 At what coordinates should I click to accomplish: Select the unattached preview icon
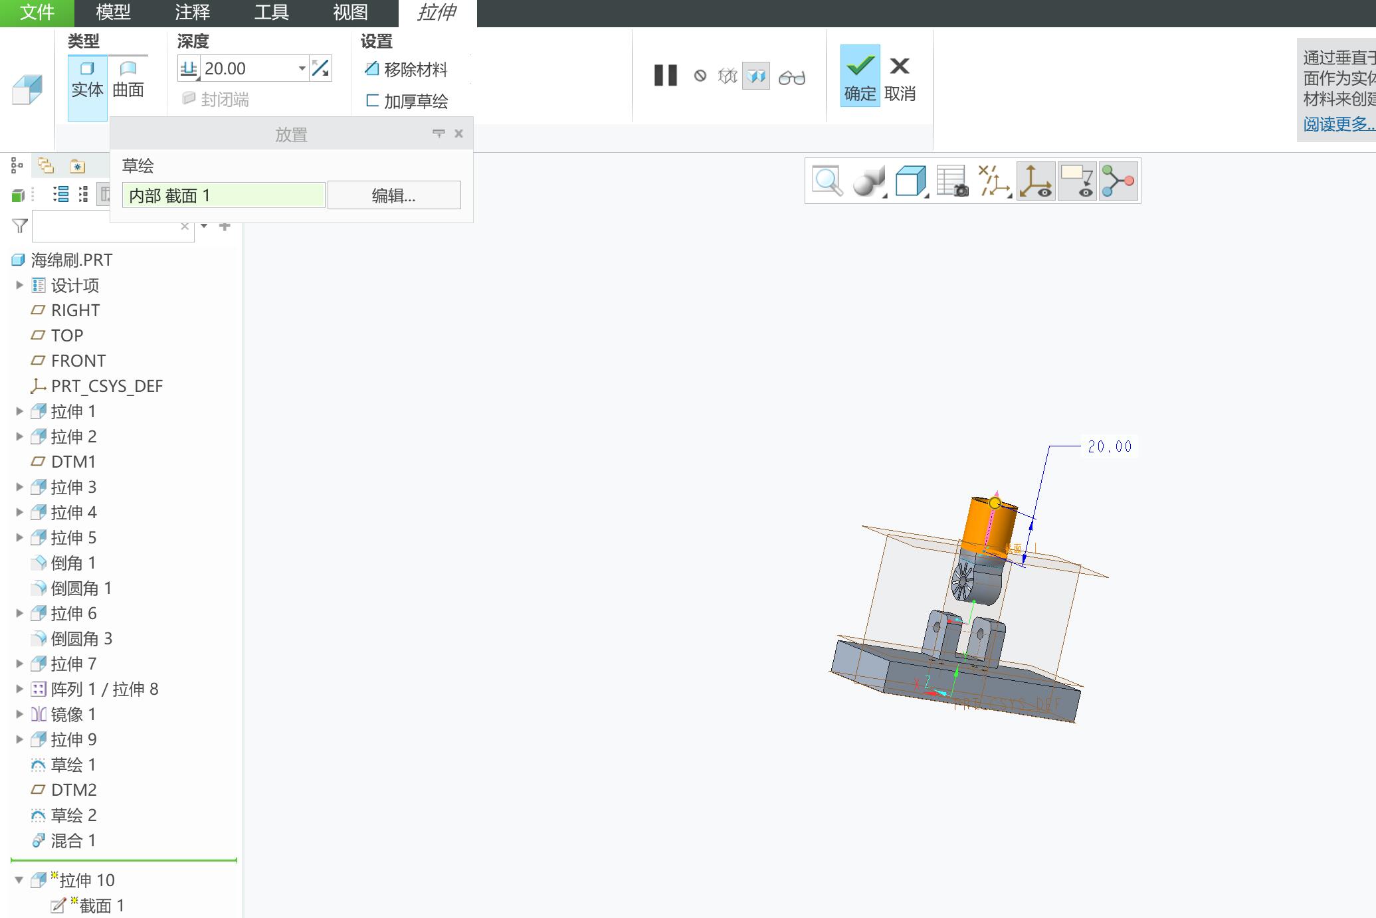pos(728,76)
